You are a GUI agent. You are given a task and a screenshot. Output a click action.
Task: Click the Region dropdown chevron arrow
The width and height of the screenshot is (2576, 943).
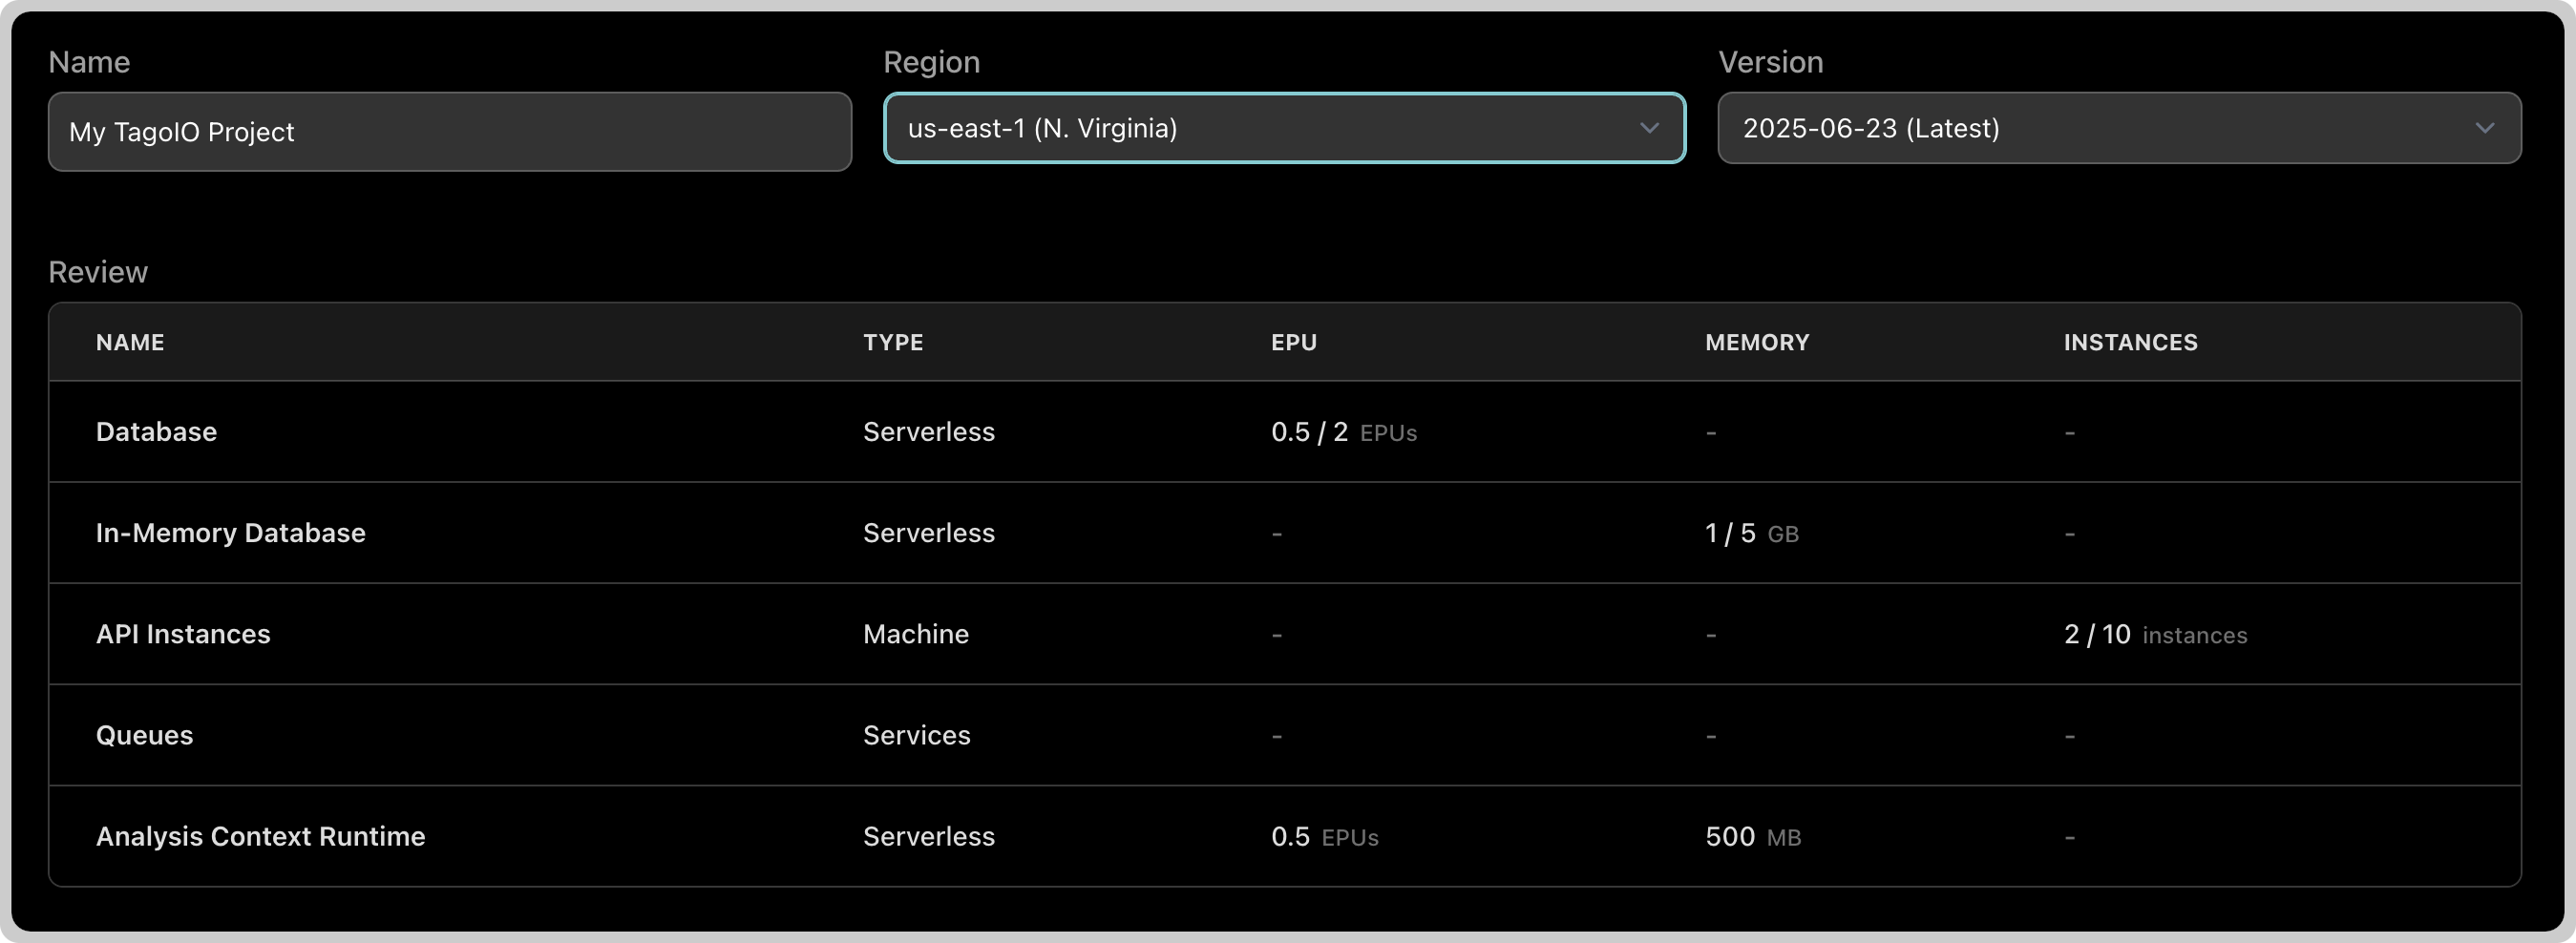(x=1649, y=128)
